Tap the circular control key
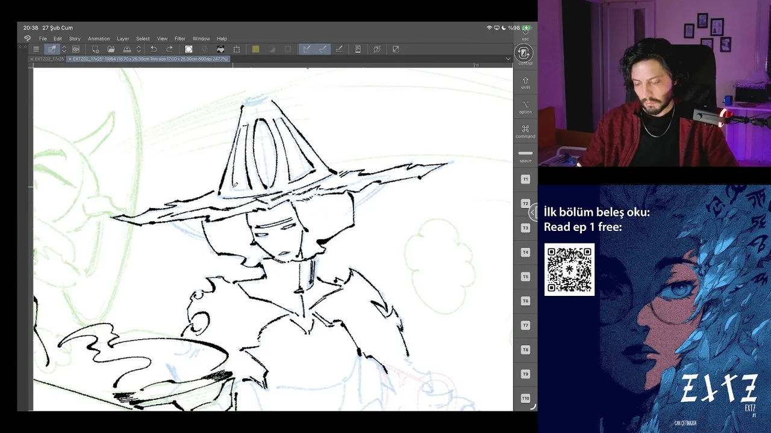This screenshot has width=771, height=433. pyautogui.click(x=524, y=53)
